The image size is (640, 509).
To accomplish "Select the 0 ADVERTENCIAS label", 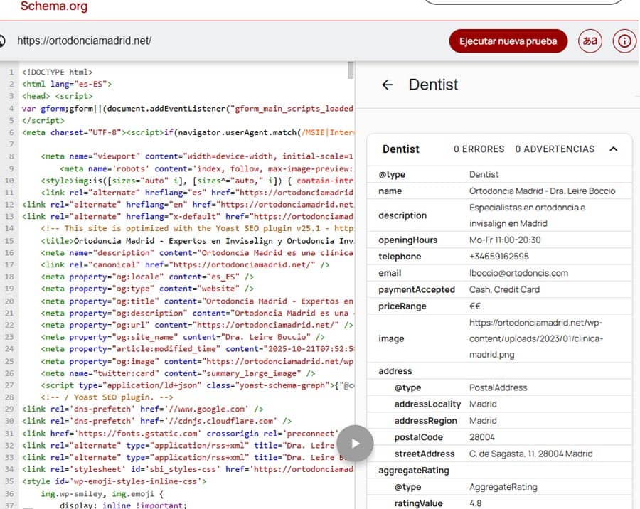I will click(555, 149).
